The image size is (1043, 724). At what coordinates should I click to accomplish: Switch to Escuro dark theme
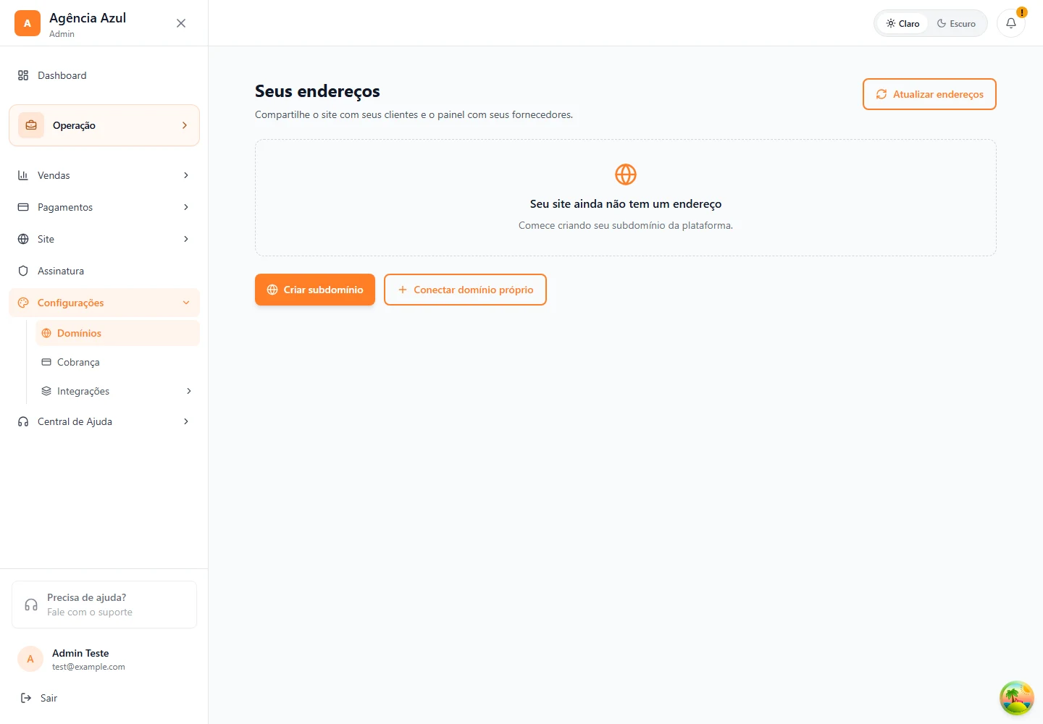point(956,23)
